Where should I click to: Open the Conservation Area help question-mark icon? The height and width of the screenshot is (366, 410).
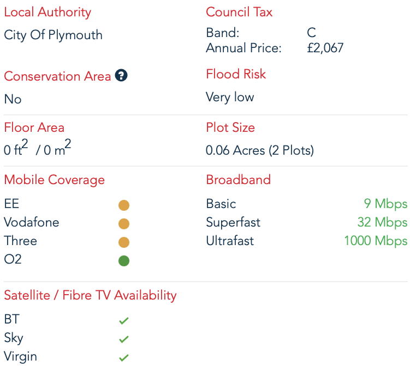tap(121, 75)
